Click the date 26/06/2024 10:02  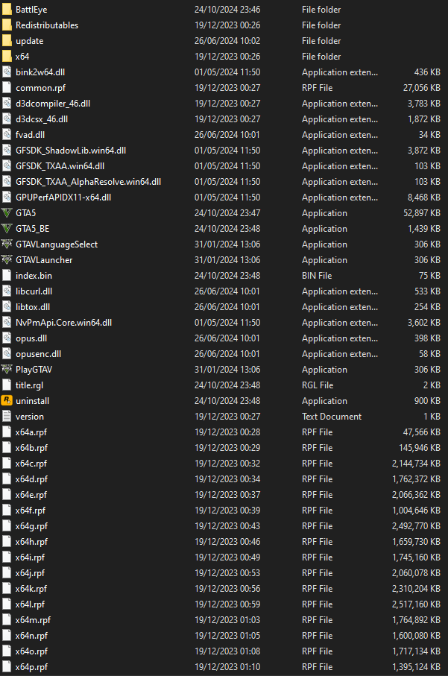pyautogui.click(x=227, y=41)
